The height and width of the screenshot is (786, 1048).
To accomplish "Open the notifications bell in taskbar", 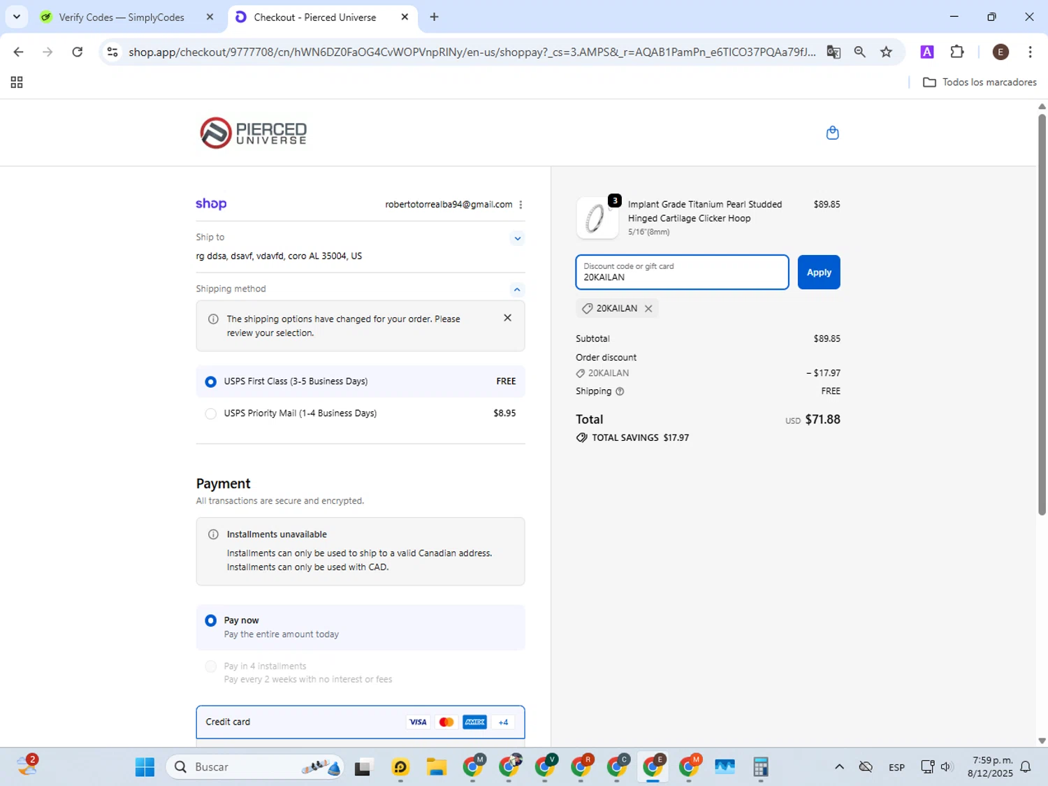I will click(1025, 767).
